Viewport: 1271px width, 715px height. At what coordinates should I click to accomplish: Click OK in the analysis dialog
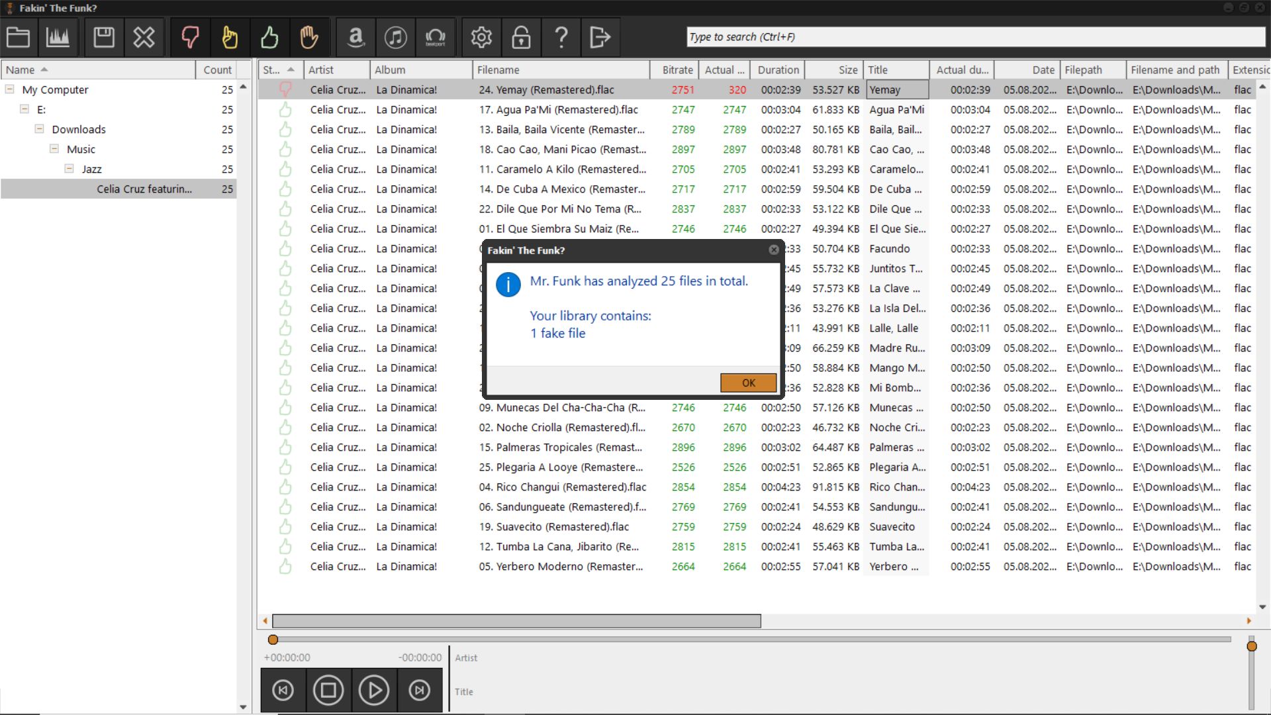[x=748, y=383]
